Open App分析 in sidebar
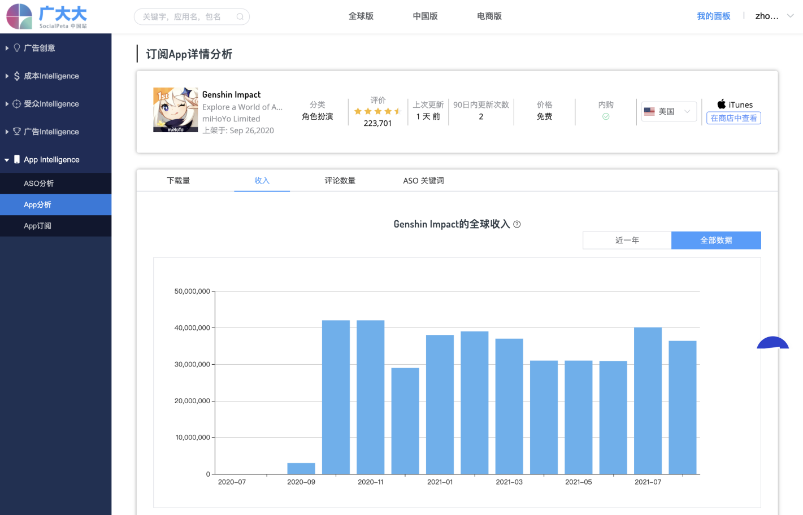Image resolution: width=803 pixels, height=515 pixels. tap(55, 204)
